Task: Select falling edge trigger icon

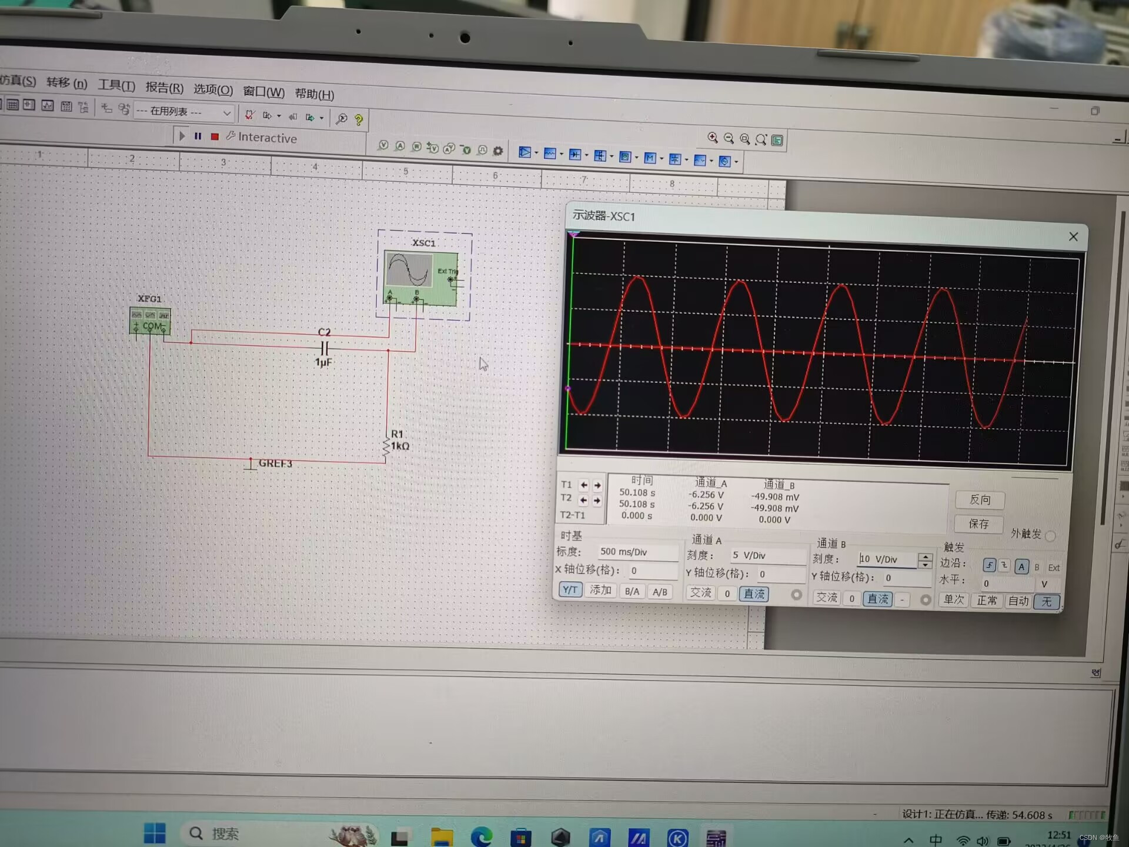Action: [x=1004, y=565]
